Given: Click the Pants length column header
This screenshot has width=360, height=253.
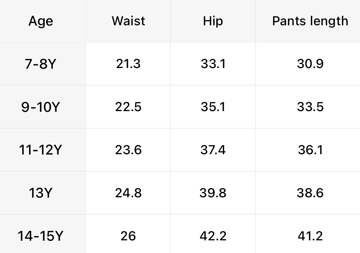Looking at the screenshot, I should pyautogui.click(x=310, y=21).
